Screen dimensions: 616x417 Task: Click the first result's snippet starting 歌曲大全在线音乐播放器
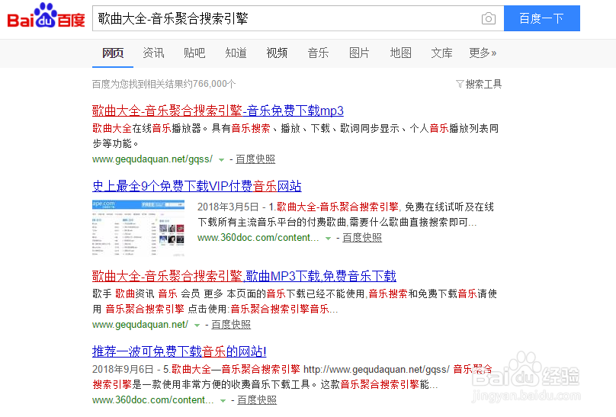[296, 136]
